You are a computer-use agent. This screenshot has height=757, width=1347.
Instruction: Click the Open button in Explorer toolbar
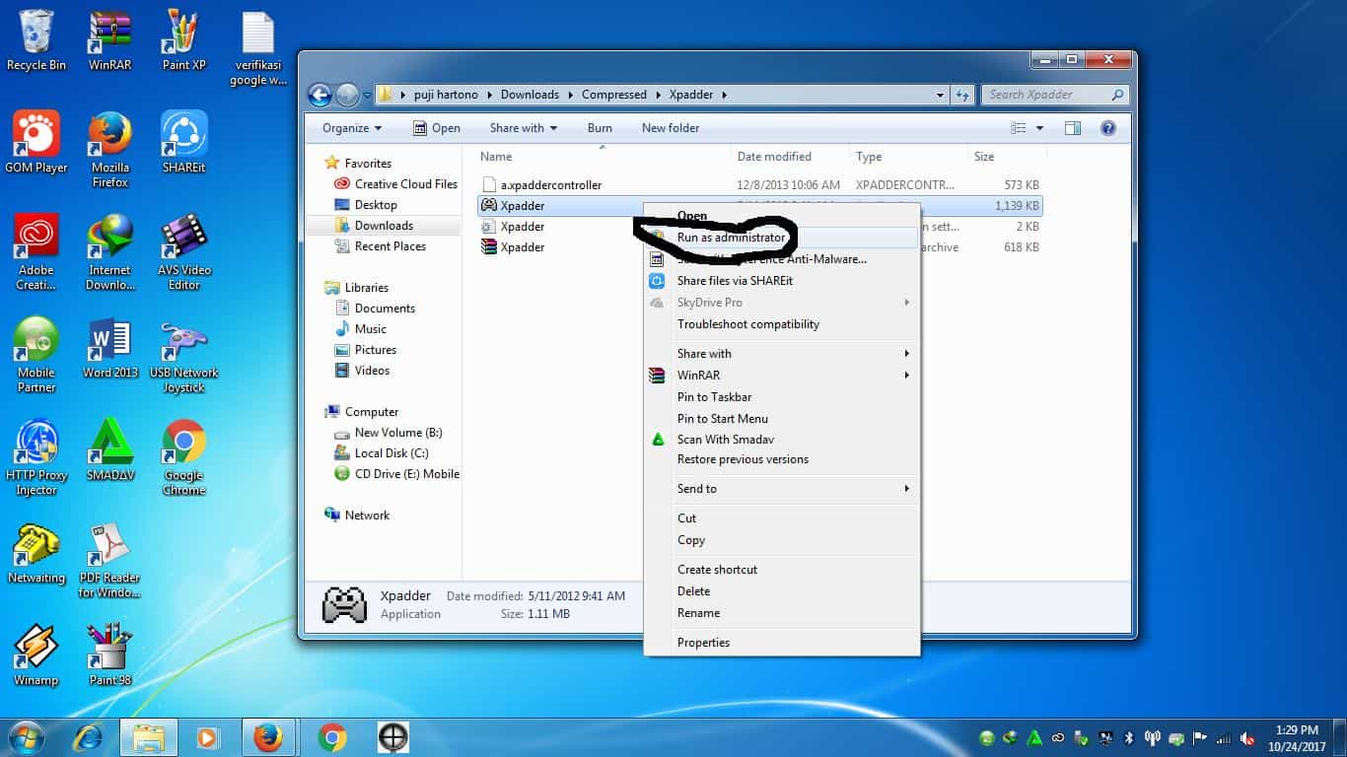coord(436,128)
